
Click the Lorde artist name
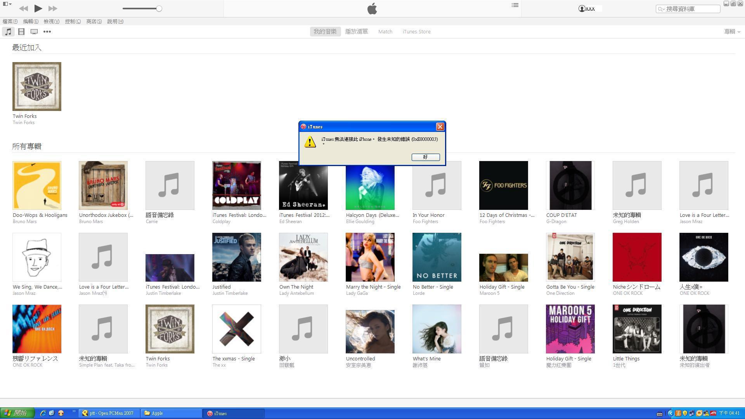419,293
